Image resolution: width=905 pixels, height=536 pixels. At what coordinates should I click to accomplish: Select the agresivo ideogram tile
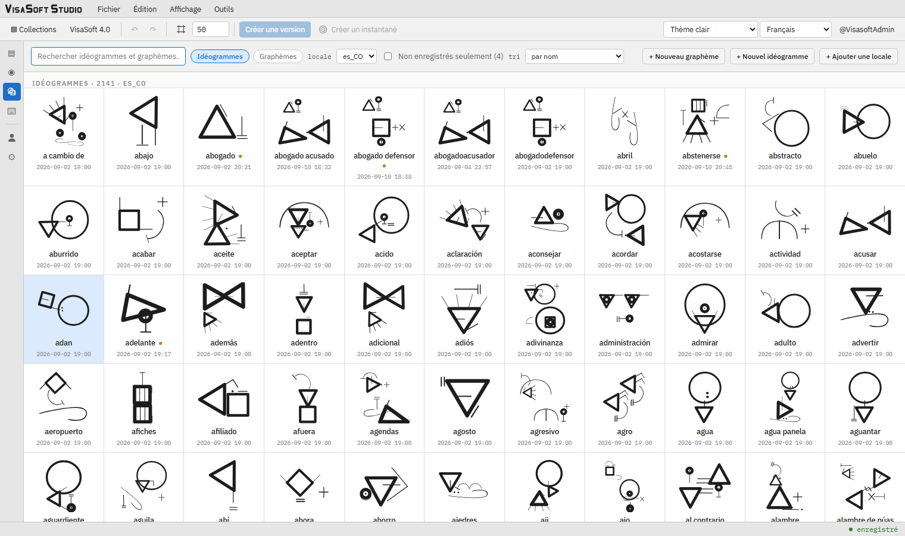(x=545, y=408)
